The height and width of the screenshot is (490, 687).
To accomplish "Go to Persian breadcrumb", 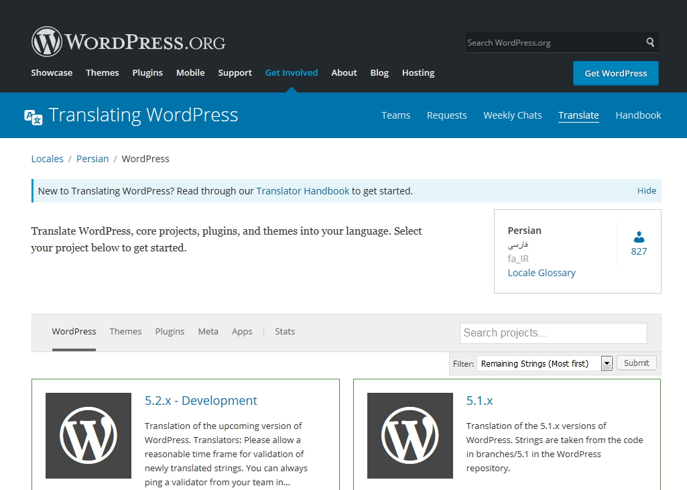I will [92, 159].
